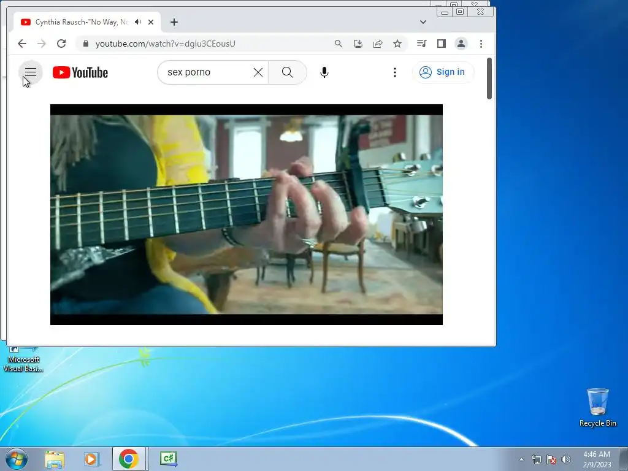Open the Windows Start menu

(x=17, y=459)
